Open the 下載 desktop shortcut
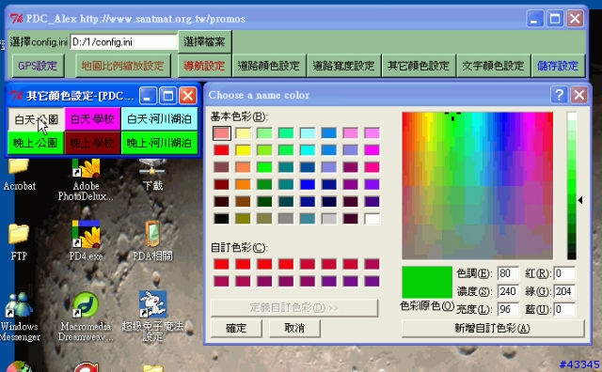Image resolution: width=602 pixels, height=372 pixels. [x=152, y=175]
